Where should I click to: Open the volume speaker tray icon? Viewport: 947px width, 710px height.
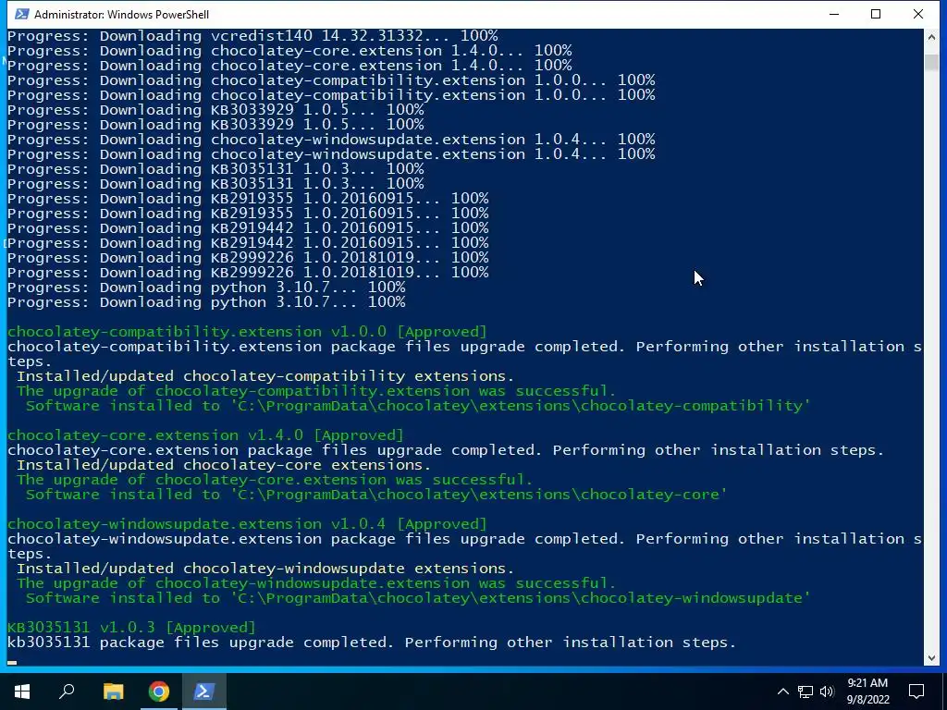pyautogui.click(x=827, y=692)
